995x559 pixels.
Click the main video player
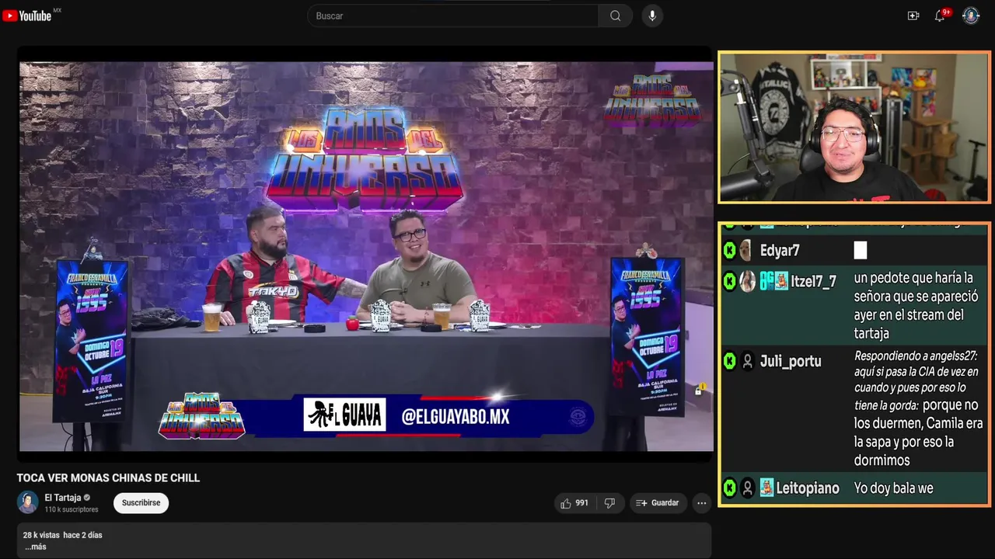click(365, 256)
